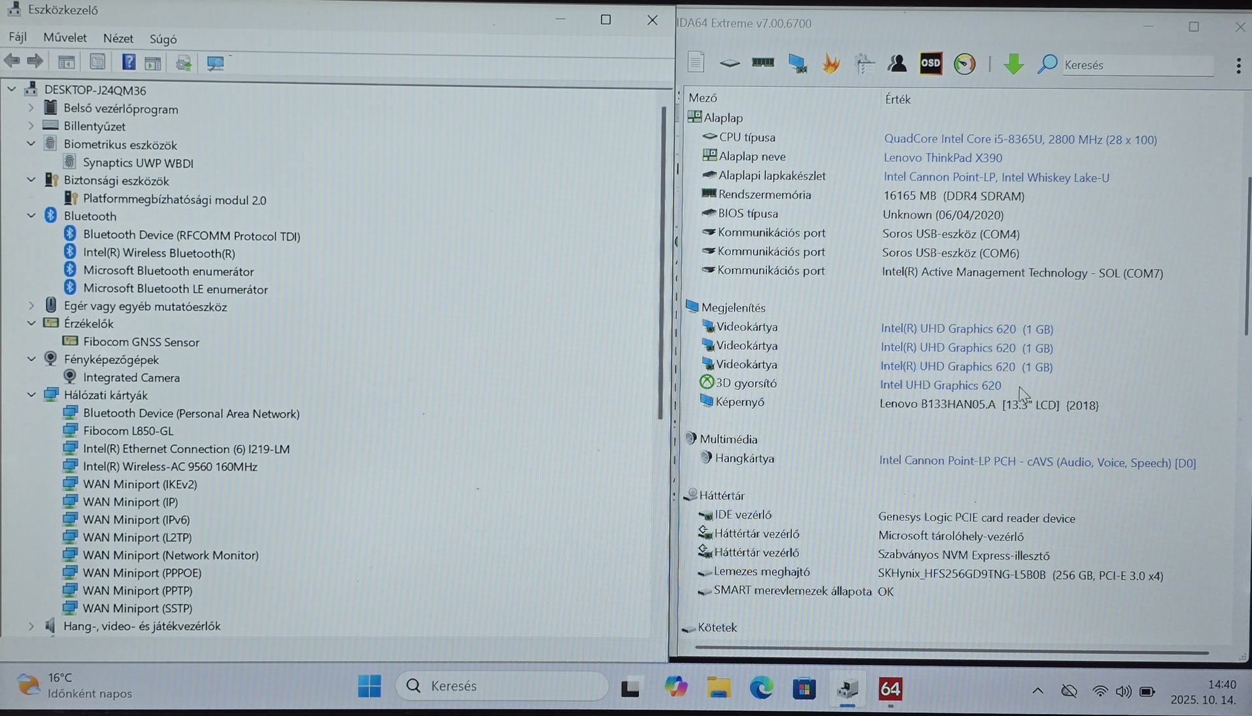Viewport: 1252px width, 716px height.
Task: Open the Report icon in AIDA64 toolbar
Action: (x=696, y=62)
